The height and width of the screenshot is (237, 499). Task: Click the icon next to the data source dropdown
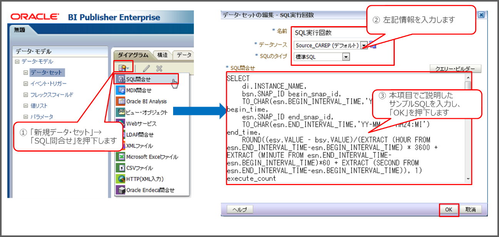click(373, 45)
